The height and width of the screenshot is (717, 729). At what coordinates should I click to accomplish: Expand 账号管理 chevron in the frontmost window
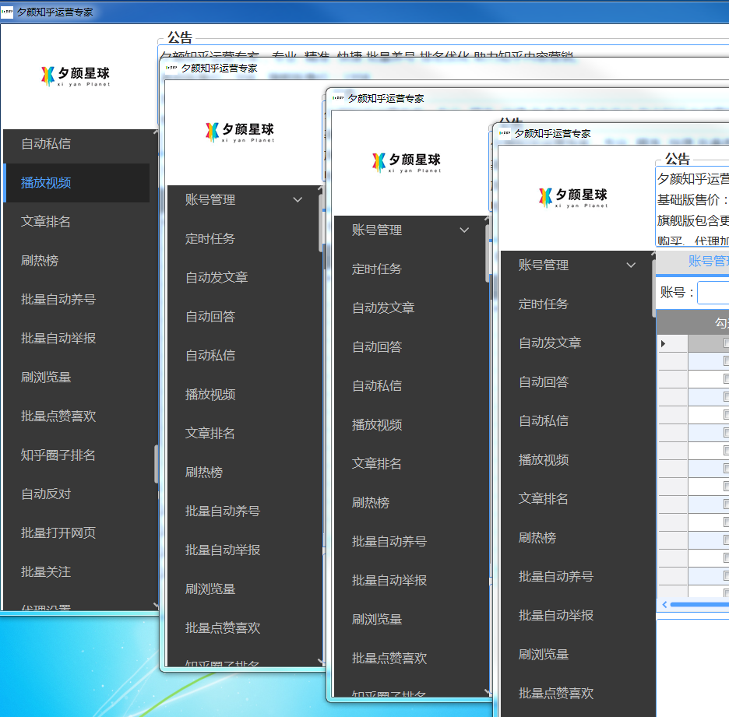coord(631,265)
